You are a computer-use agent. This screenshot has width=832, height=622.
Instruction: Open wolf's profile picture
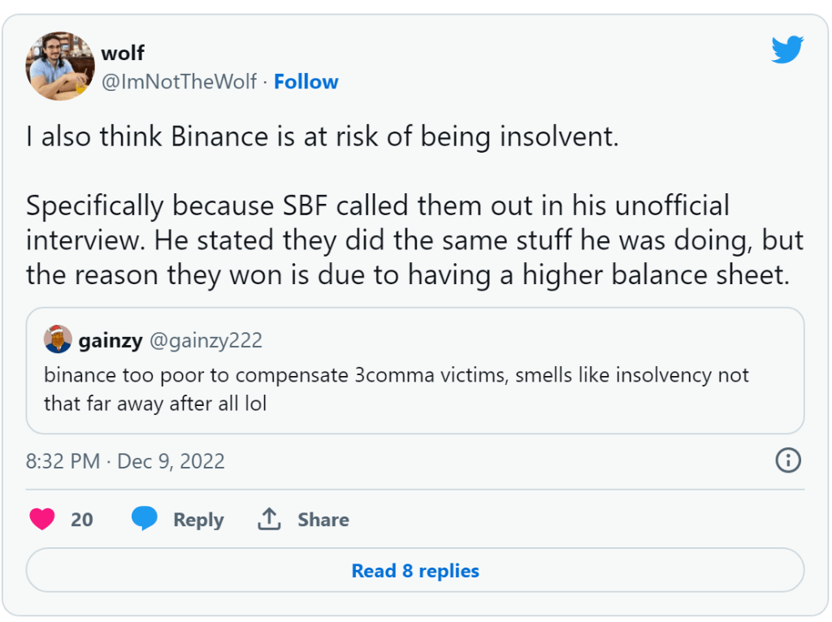click(x=61, y=67)
